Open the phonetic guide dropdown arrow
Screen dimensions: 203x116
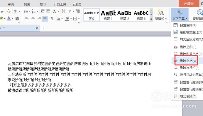click(x=19, y=11)
